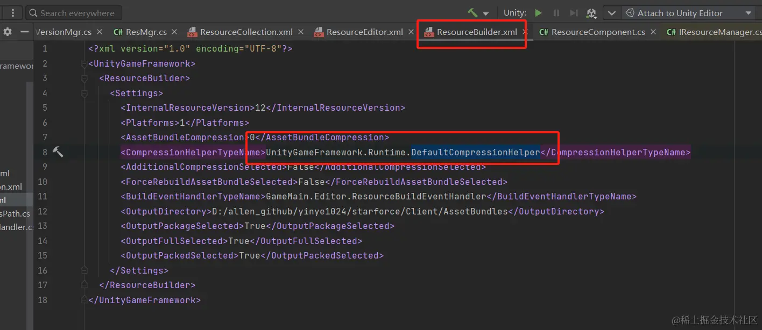Click the AssetBundleCompression opening tag on line 7
The image size is (762, 330).
pyautogui.click(x=185, y=138)
